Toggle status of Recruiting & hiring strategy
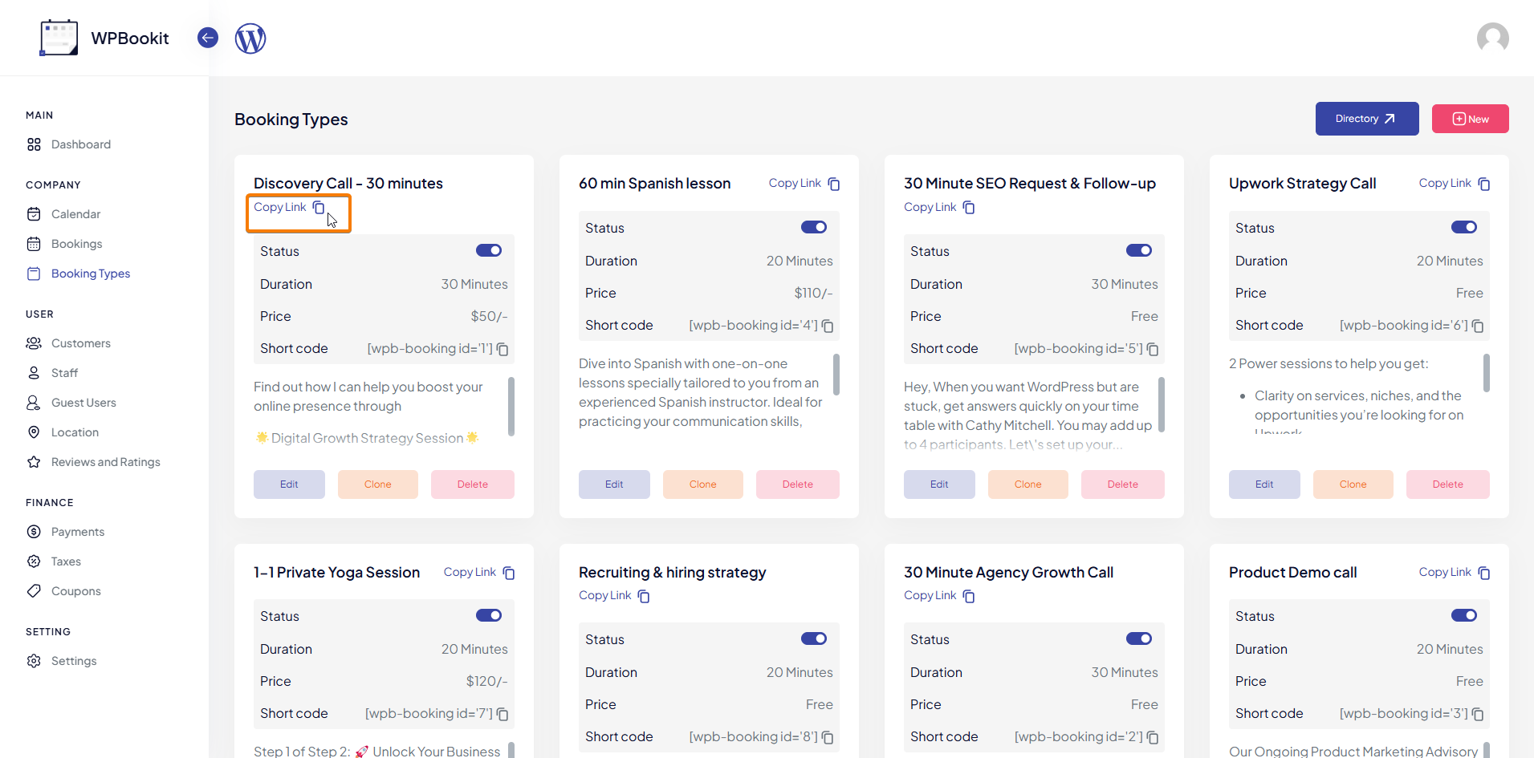 (x=814, y=638)
